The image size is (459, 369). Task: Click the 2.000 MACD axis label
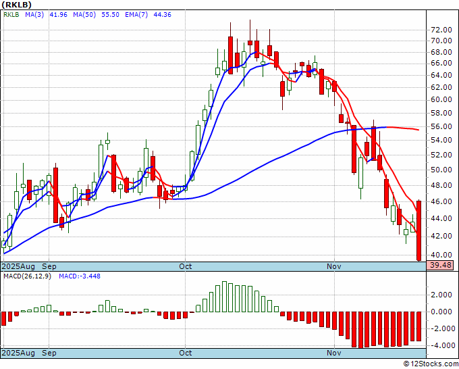pos(441,295)
